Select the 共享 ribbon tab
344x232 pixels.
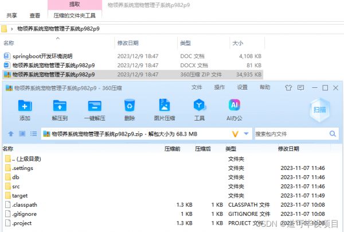11,16
